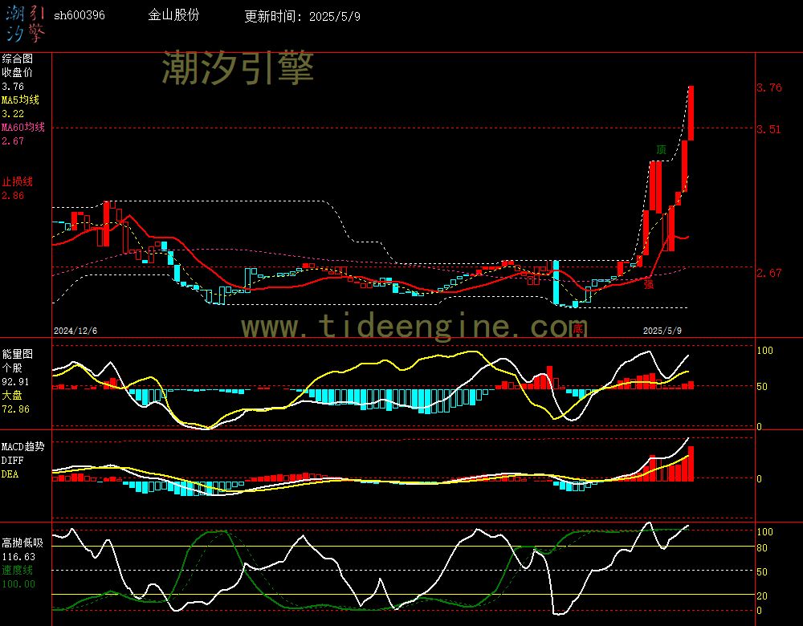Screen dimensions: 803x626
Task: Click the 高抛低吸 value 116.63
Action: pyautogui.click(x=18, y=557)
